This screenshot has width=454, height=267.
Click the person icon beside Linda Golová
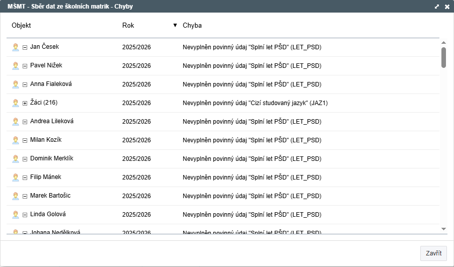point(16,215)
